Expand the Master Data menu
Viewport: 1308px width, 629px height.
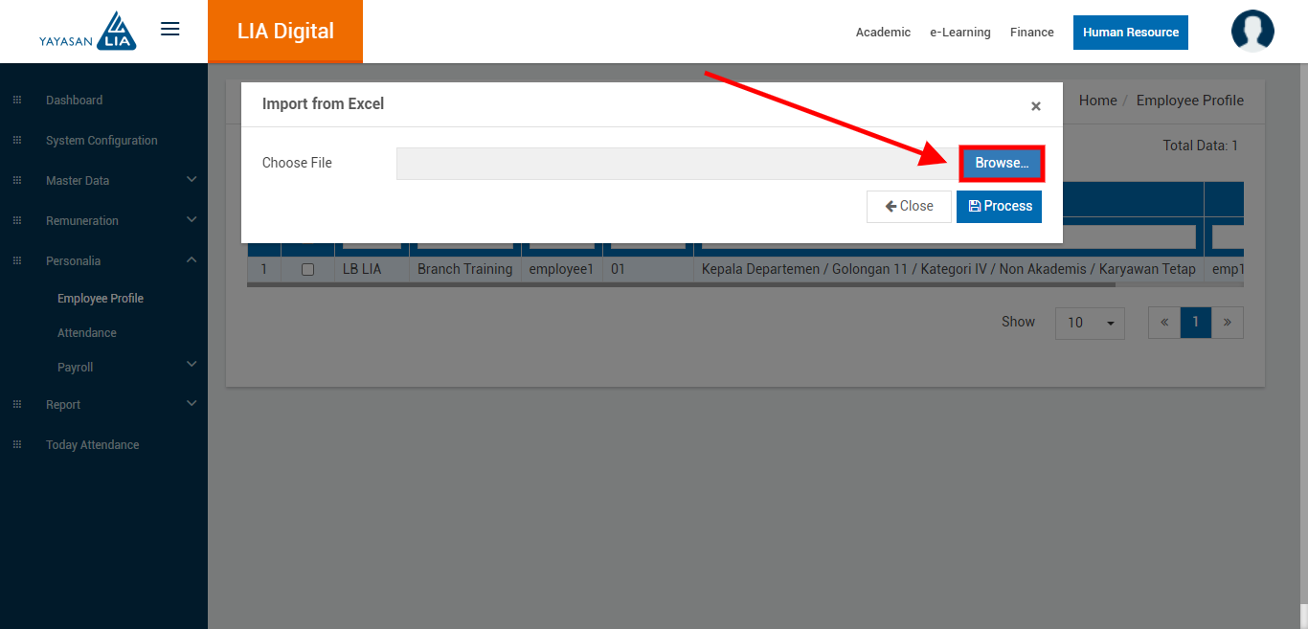click(x=192, y=180)
